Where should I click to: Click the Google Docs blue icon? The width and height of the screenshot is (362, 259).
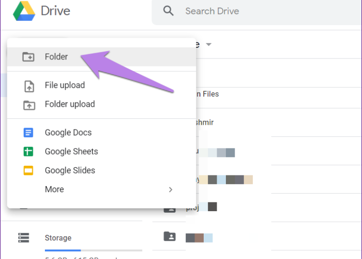[28, 132]
